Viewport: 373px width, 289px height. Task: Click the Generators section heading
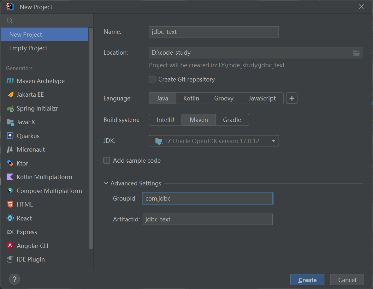[19, 68]
